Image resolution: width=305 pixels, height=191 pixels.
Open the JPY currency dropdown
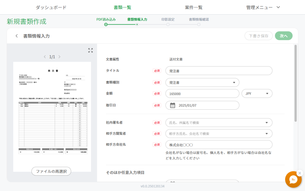(x=257, y=94)
